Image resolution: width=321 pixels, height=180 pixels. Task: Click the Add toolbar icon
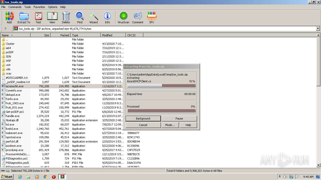click(x=9, y=18)
